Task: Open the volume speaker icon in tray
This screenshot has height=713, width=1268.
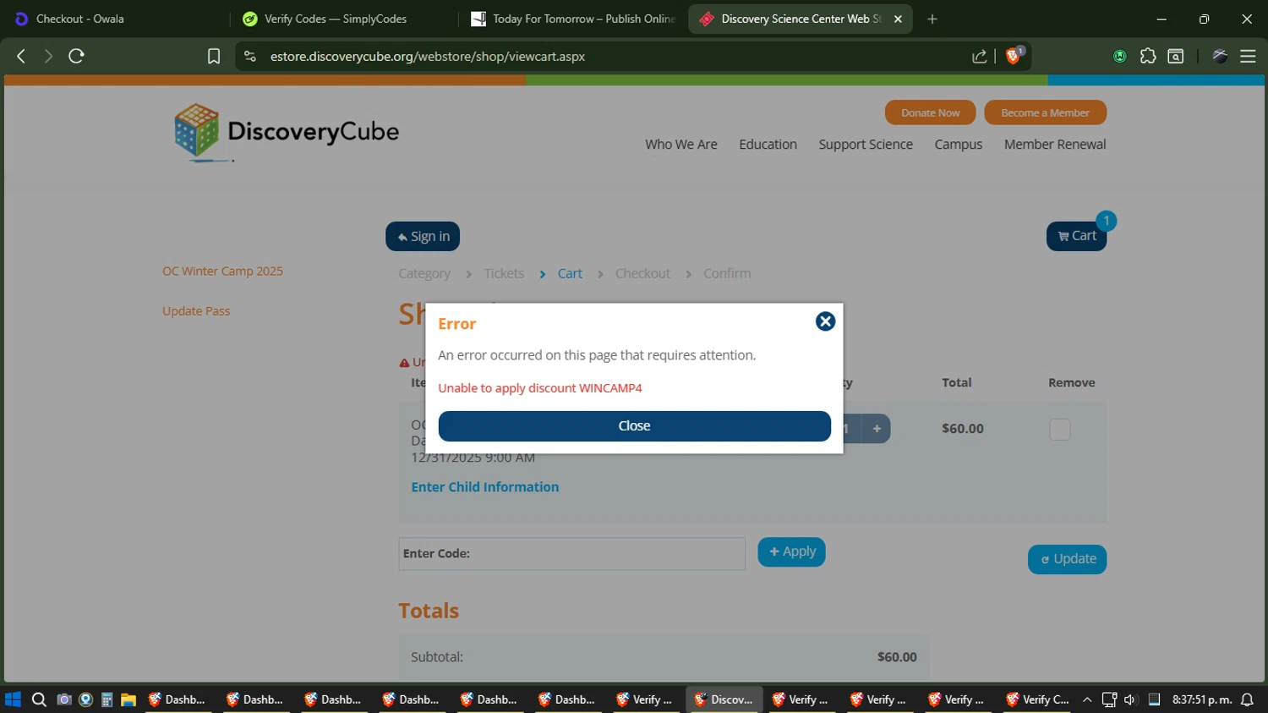Action: click(1130, 699)
